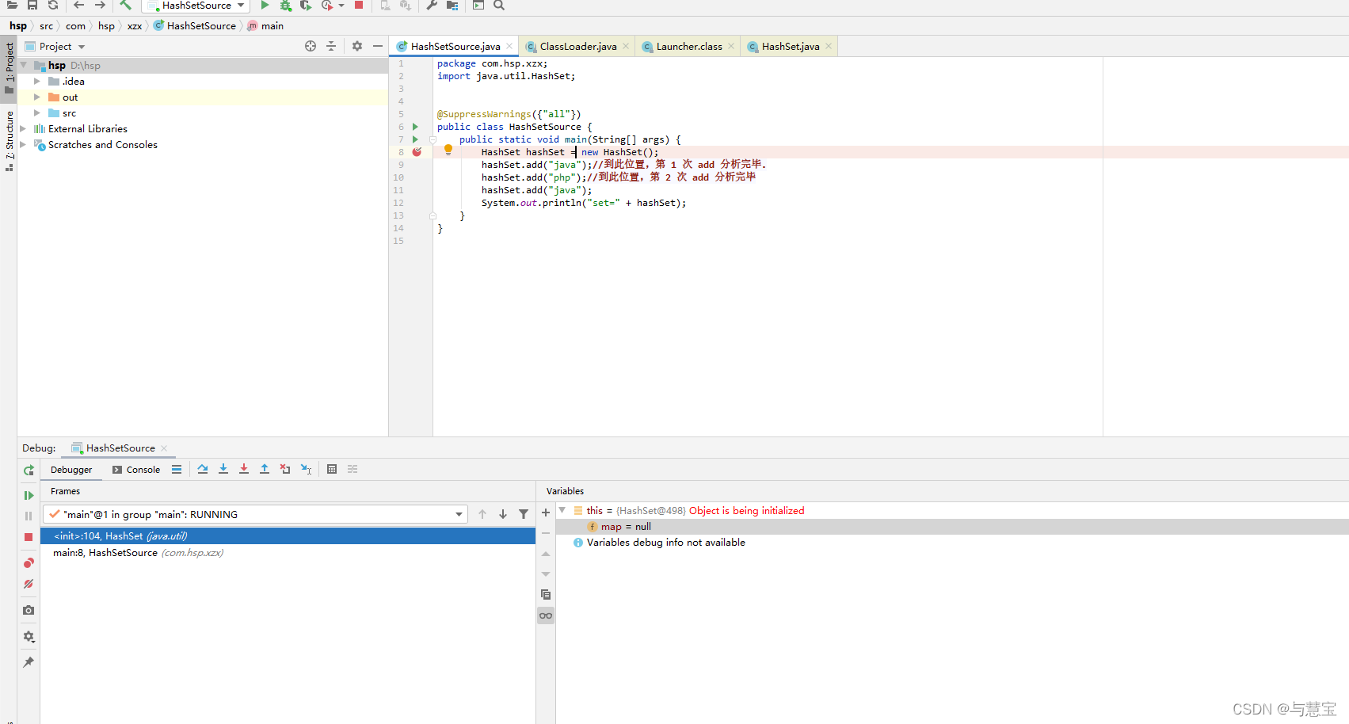The width and height of the screenshot is (1349, 724).
Task: Stop the running program with red square icon
Action: (x=358, y=6)
